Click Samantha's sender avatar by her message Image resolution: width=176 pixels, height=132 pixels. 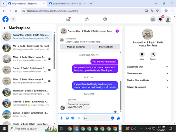pyautogui.click(x=63, y=108)
